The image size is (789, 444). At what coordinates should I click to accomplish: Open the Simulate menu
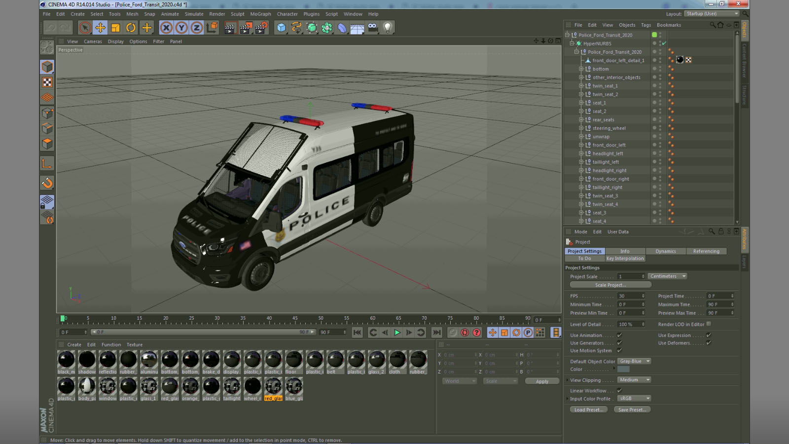point(194,14)
